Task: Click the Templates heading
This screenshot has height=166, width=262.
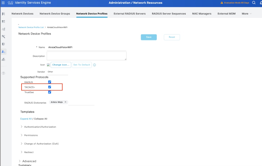Action: (27, 112)
